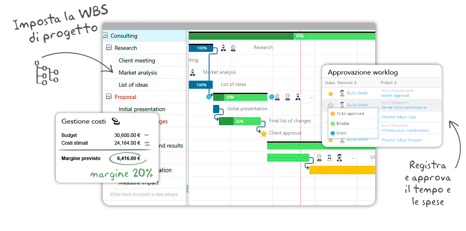Collapse the Consulting tree node
The height and width of the screenshot is (231, 466).
click(x=105, y=36)
